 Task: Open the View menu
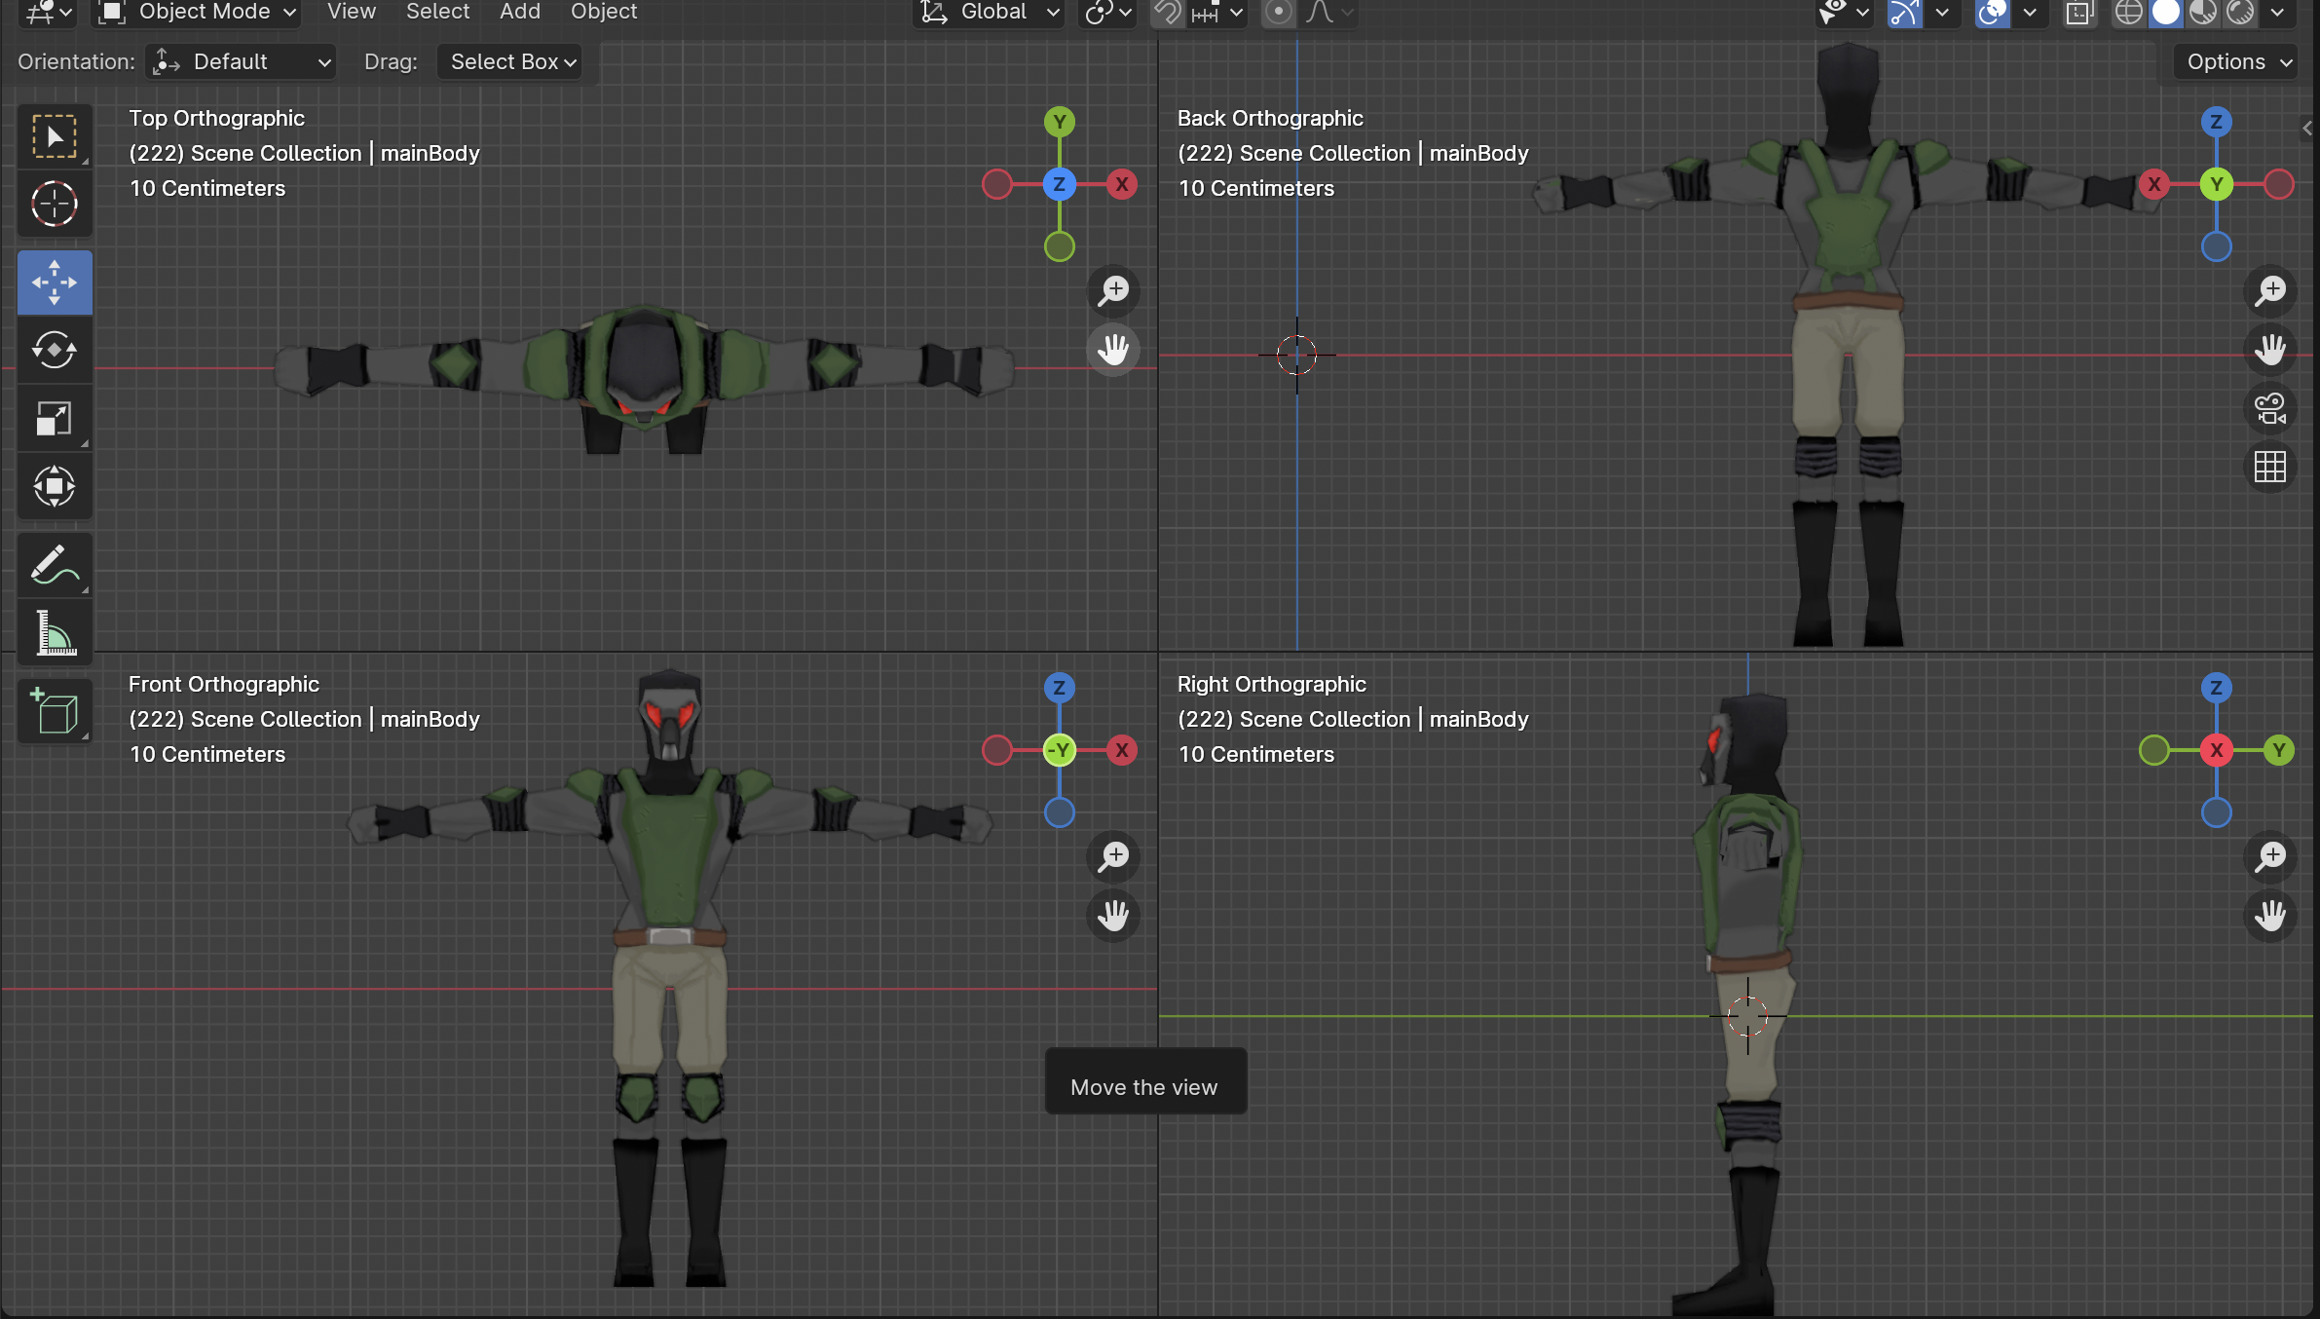pyautogui.click(x=352, y=12)
